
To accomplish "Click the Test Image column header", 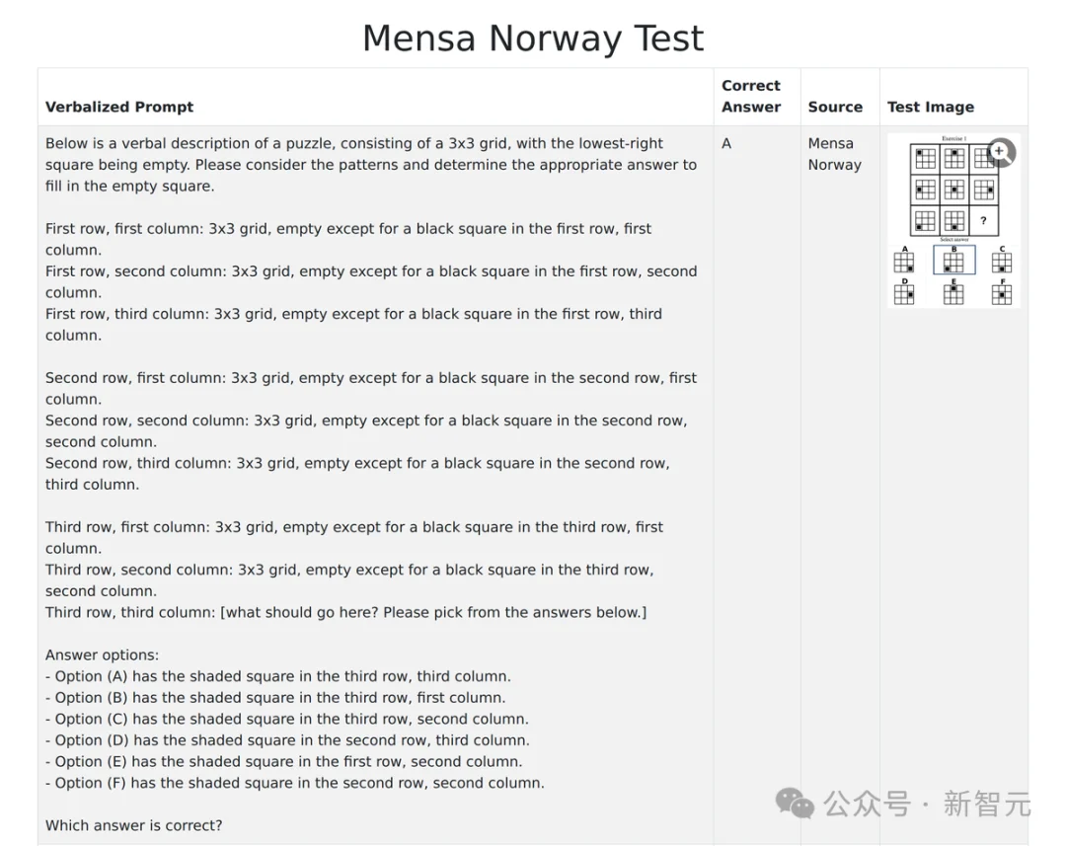I will pos(930,107).
